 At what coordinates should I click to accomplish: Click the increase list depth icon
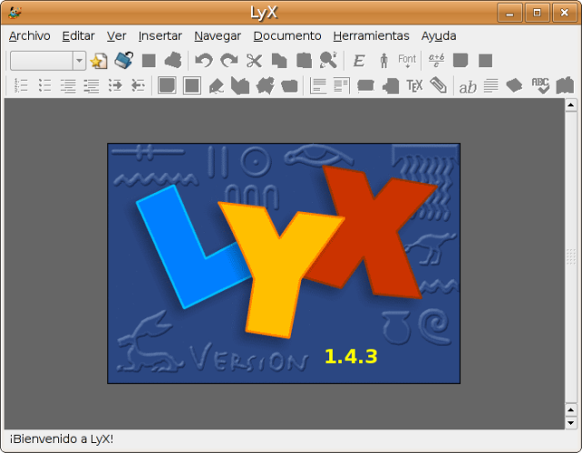pos(115,86)
